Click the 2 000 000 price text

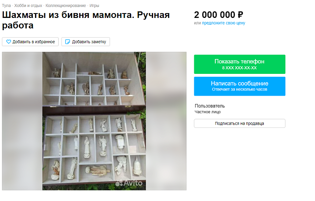click(214, 15)
